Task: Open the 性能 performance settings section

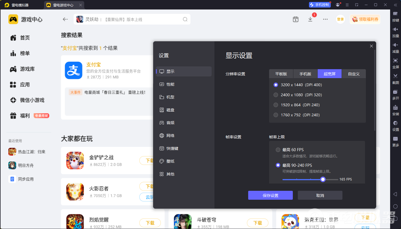Action: click(x=170, y=84)
